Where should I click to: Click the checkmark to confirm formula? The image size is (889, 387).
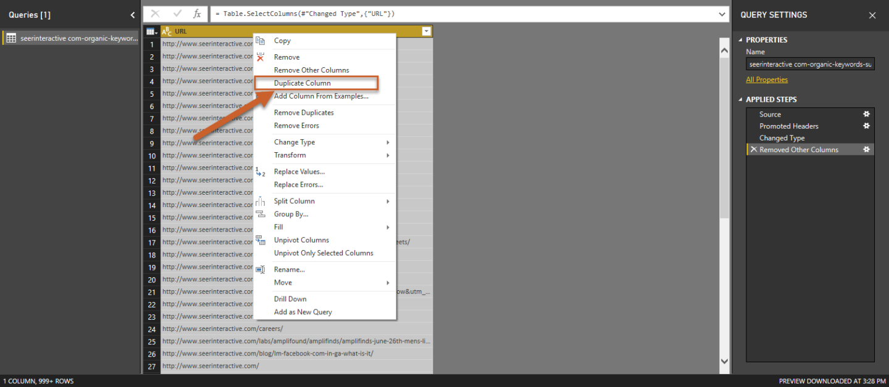pos(177,14)
